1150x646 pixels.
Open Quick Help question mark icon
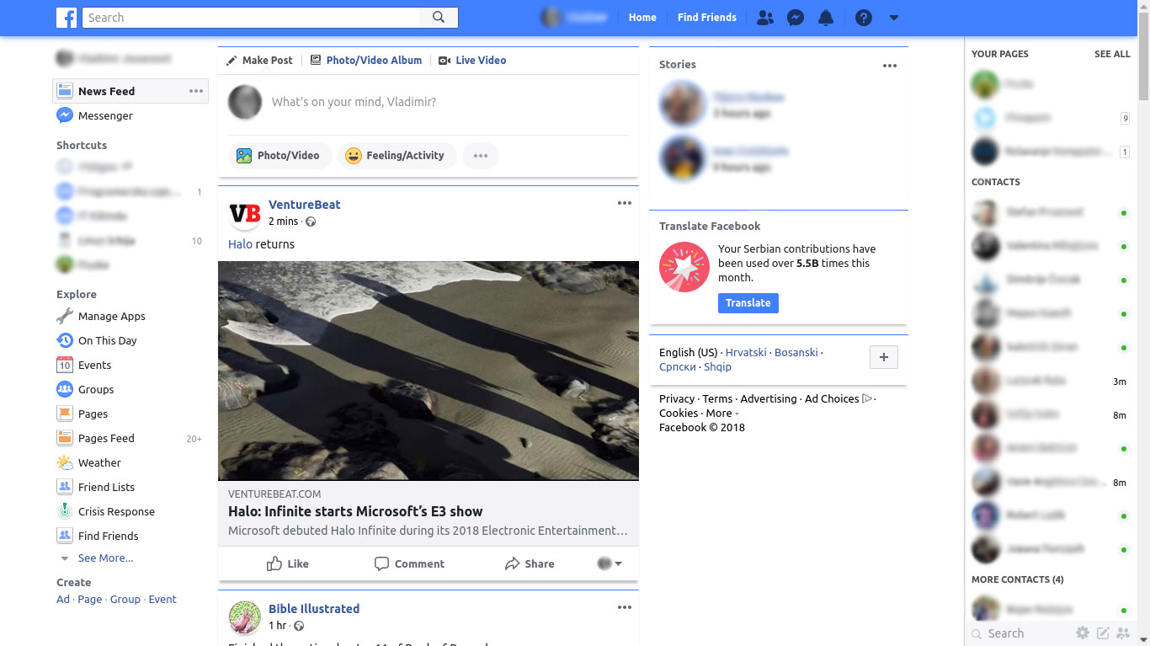pos(864,17)
